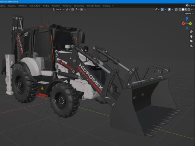
Task: Click the 3D cursor near the front wheel
Action: click(x=54, y=101)
